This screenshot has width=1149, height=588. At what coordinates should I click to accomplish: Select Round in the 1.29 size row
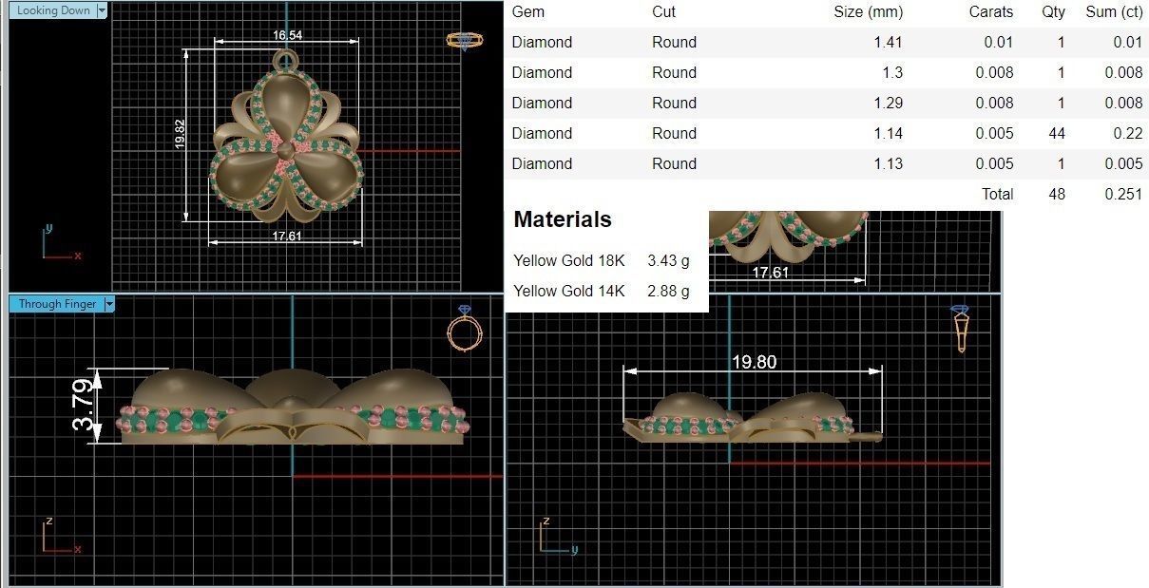[674, 103]
